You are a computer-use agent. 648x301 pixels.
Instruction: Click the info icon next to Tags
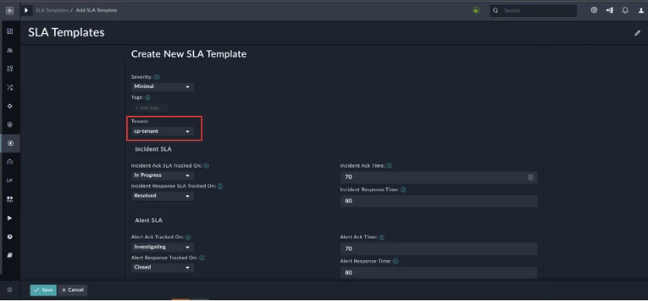tap(148, 98)
